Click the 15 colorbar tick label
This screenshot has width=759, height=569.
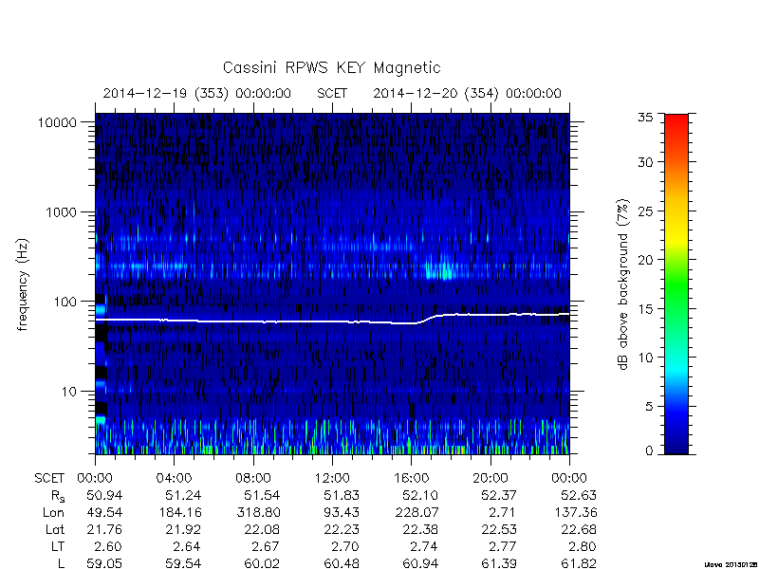coord(645,309)
